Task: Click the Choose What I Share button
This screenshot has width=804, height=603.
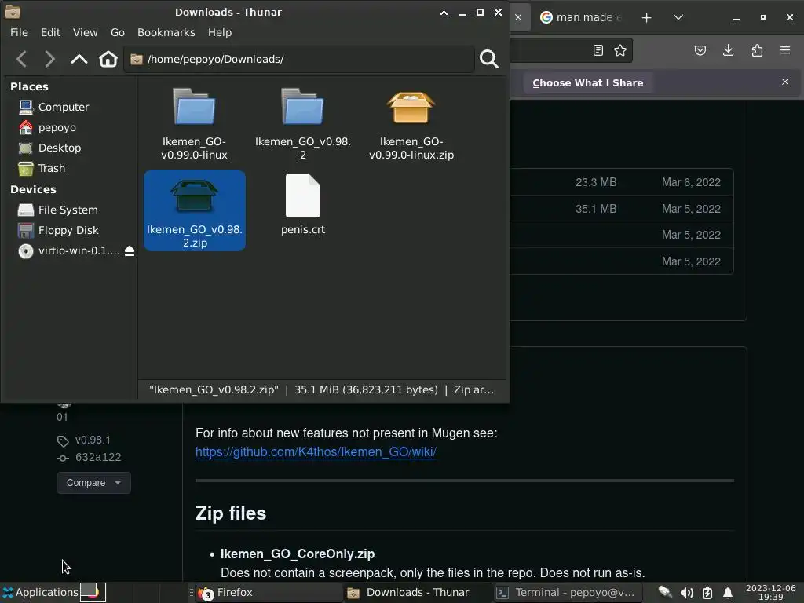Action: (x=587, y=82)
